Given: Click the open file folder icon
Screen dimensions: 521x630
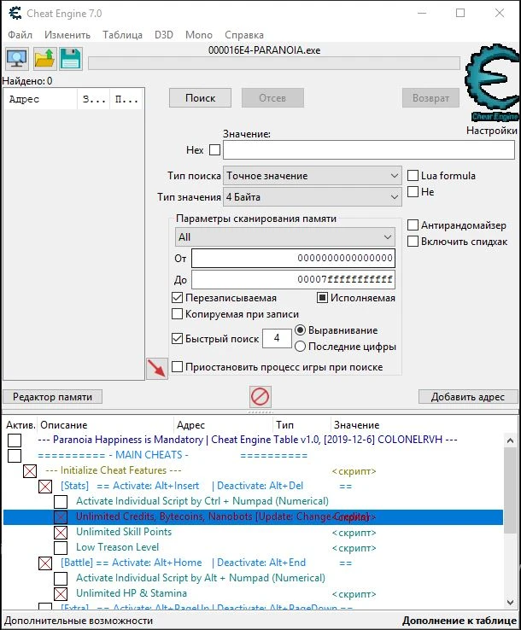Looking at the screenshot, I should click(44, 59).
